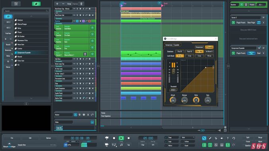Select the 2 ms Look Ahead option
Screen dimensions: 269x151
(x=190, y=56)
